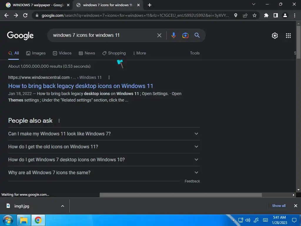Click the location pin icon in address bar
Screen dimensions: 301x226
tap(236, 15)
